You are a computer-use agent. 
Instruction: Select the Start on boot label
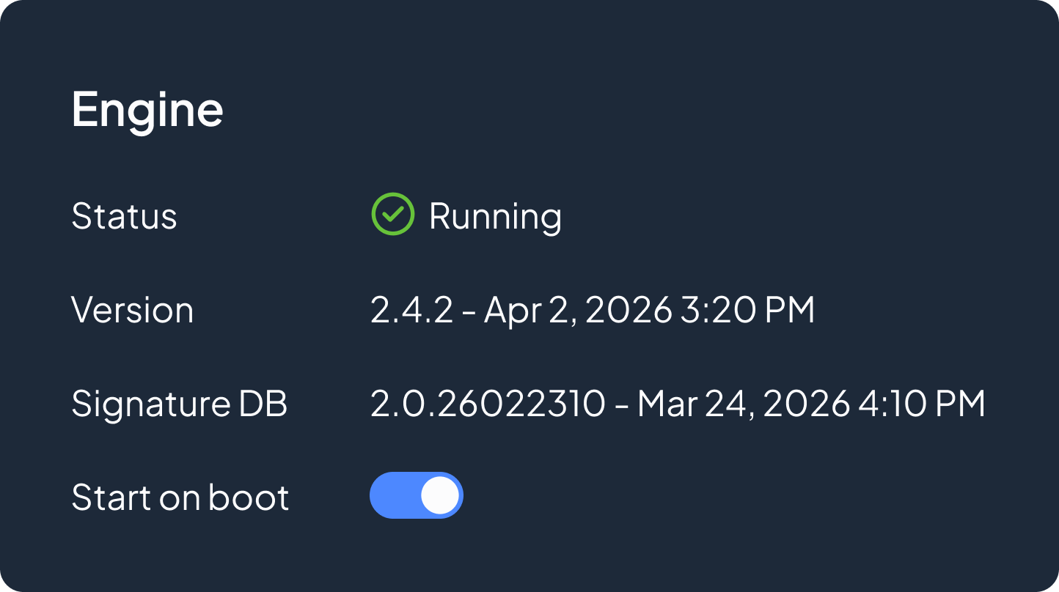coord(180,497)
